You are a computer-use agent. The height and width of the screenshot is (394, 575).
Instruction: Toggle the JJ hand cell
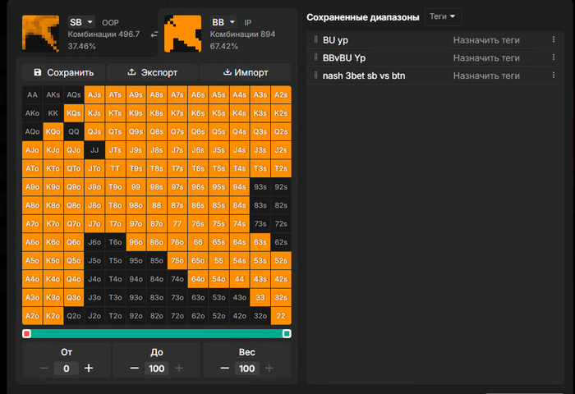coord(94,150)
